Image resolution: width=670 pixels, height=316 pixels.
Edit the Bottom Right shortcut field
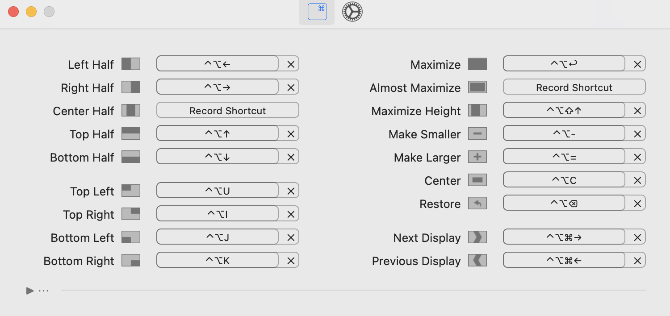[218, 260]
